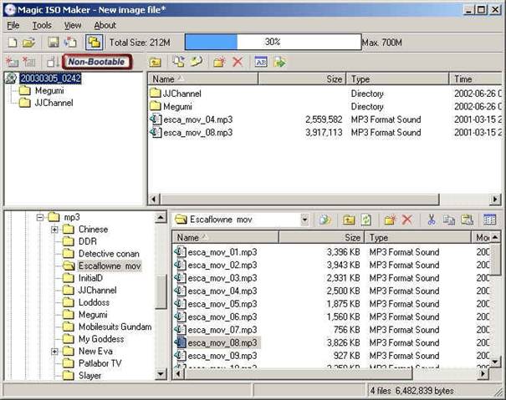Refresh the explorer file list
Viewport: 506px width, 400px height.
click(x=366, y=220)
